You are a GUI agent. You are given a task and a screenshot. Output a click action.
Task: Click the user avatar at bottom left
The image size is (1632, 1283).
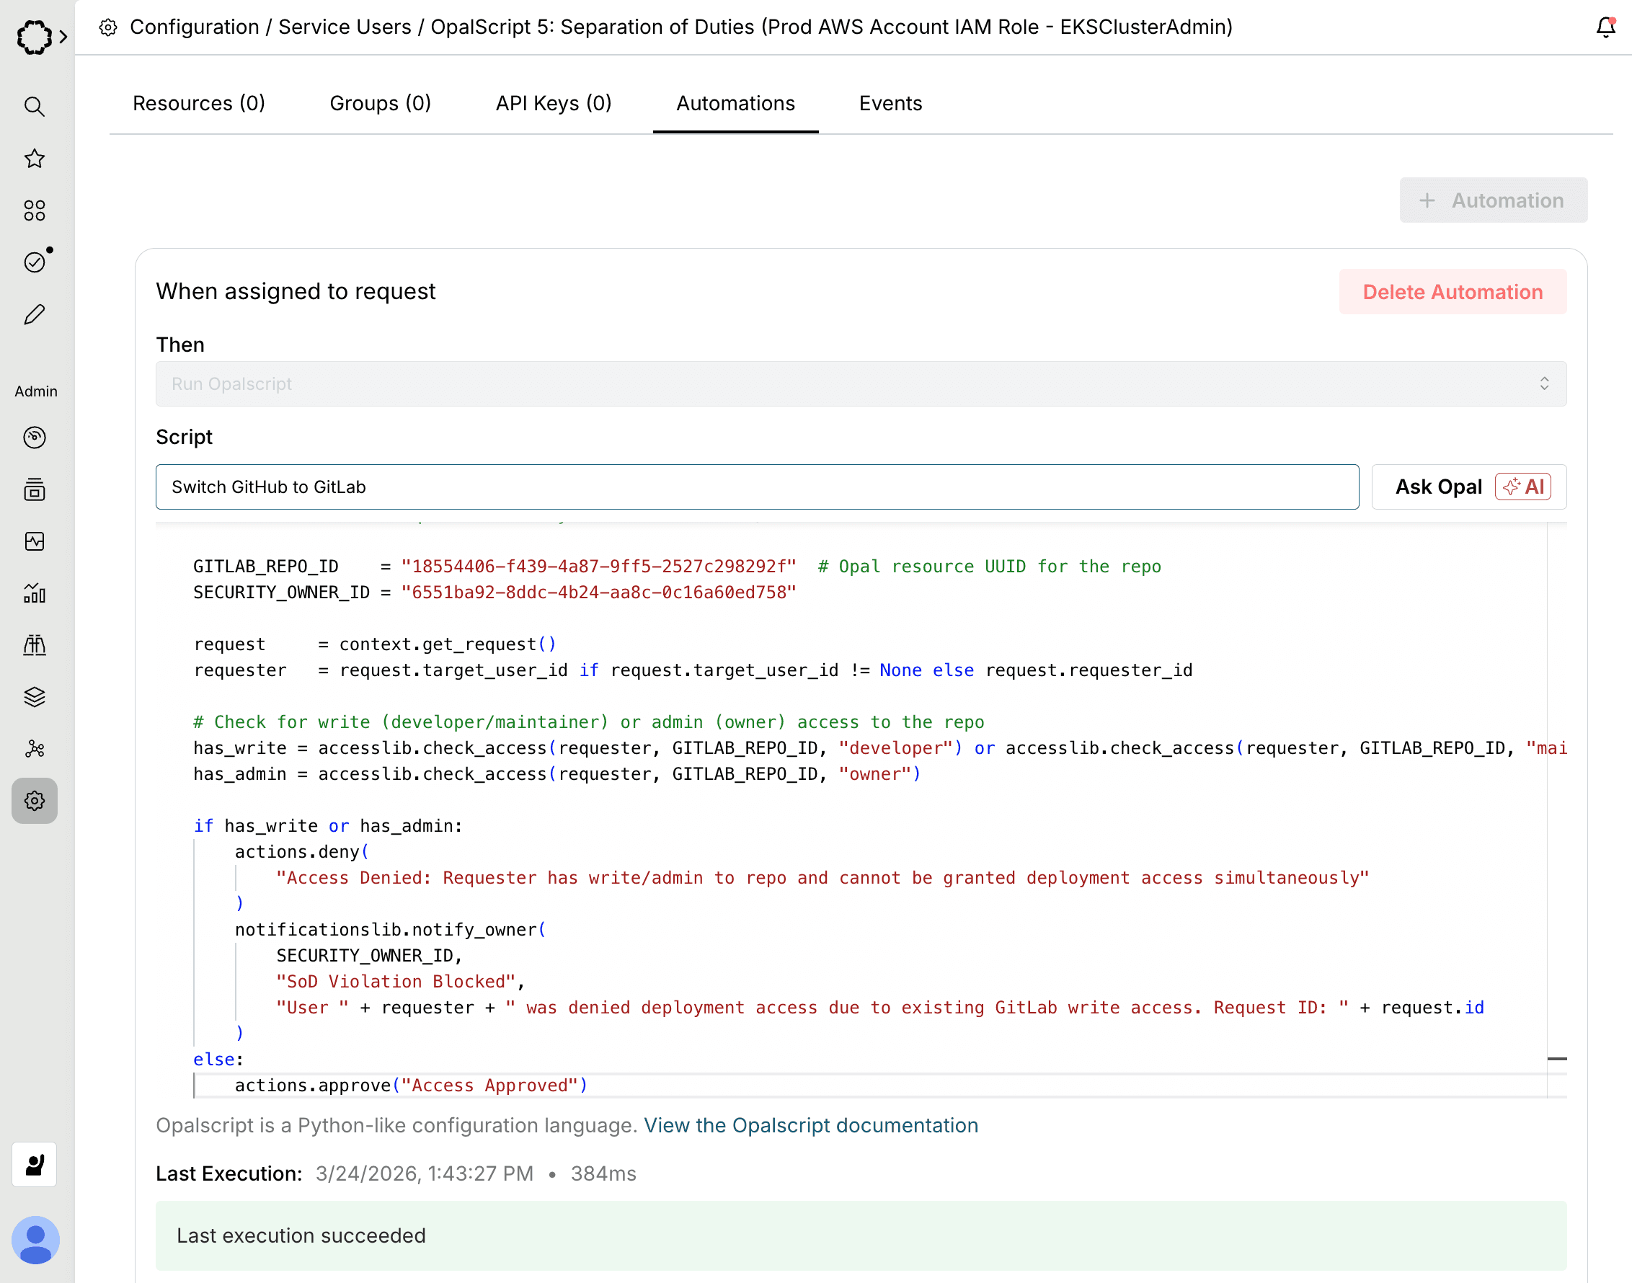35,1240
